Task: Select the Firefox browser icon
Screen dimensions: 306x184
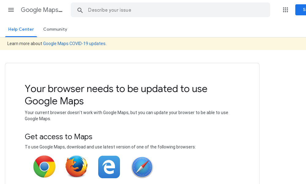Action: coord(76,167)
